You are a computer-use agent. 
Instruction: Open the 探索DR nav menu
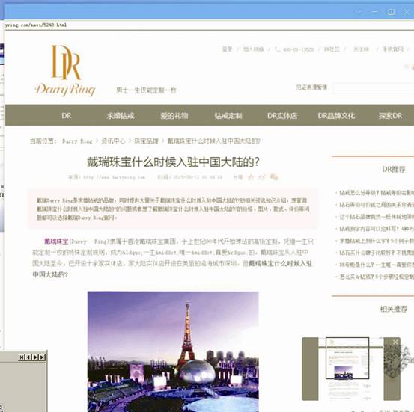pyautogui.click(x=390, y=116)
